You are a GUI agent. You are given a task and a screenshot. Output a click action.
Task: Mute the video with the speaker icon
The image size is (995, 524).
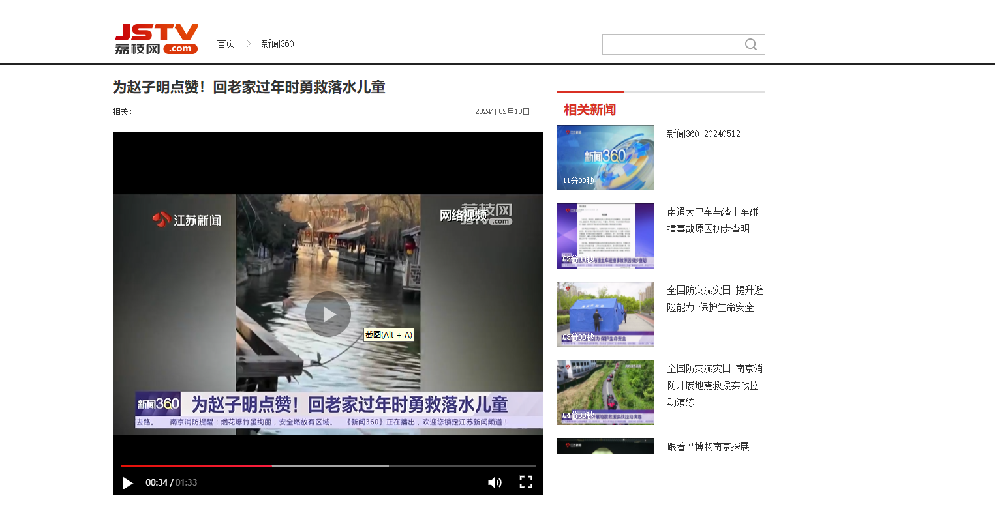495,482
